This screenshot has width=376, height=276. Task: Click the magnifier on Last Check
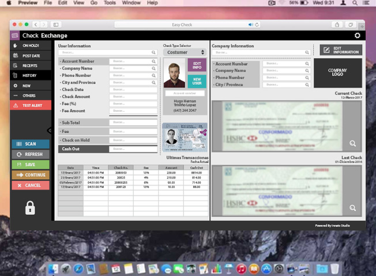pos(352,208)
